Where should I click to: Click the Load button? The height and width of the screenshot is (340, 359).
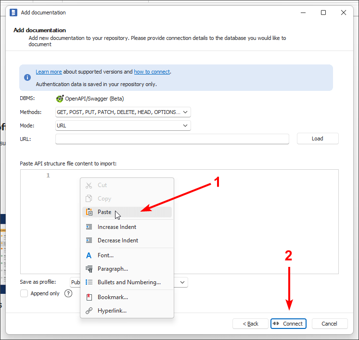[x=318, y=139]
